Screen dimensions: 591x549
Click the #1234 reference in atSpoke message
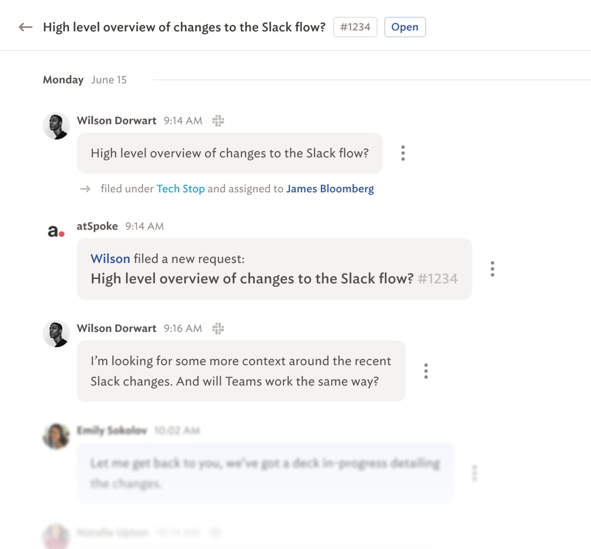(437, 278)
